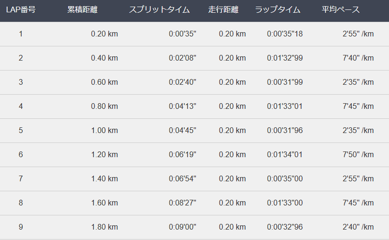Click the 累積距離 column header

click(x=82, y=9)
